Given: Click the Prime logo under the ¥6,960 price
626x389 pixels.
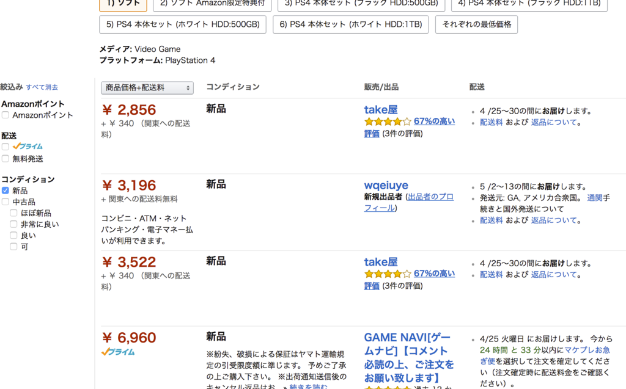Looking at the screenshot, I should point(118,352).
